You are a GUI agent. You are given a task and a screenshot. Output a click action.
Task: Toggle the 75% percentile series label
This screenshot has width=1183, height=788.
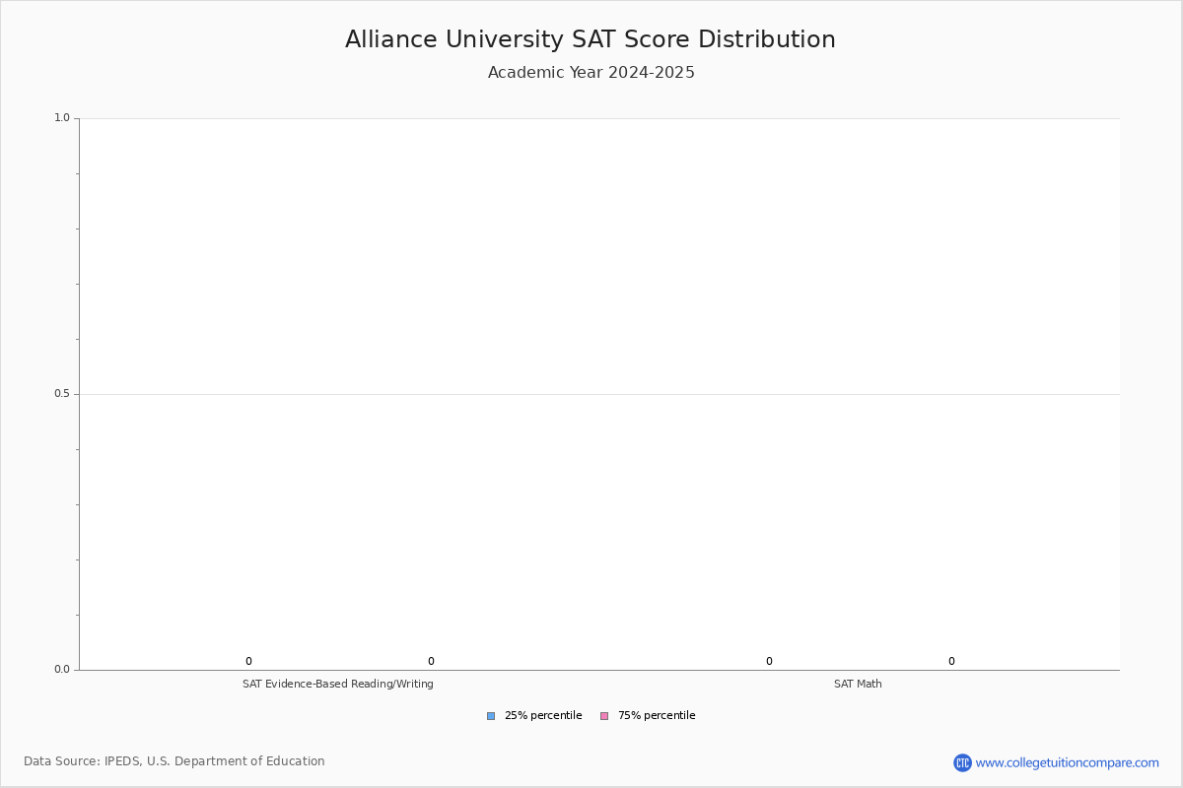click(657, 716)
